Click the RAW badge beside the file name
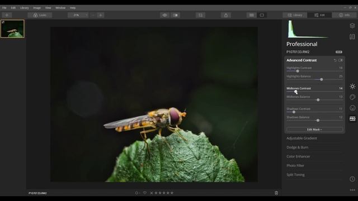The width and height of the screenshot is (358, 201). coord(339,52)
